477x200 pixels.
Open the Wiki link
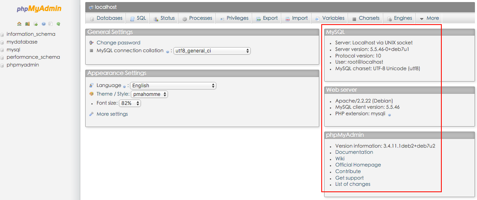point(340,159)
